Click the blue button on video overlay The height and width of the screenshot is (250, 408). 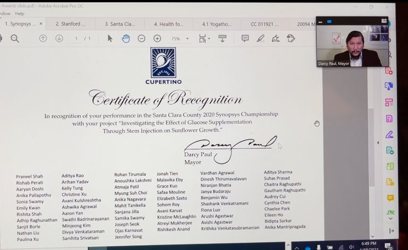point(329,22)
